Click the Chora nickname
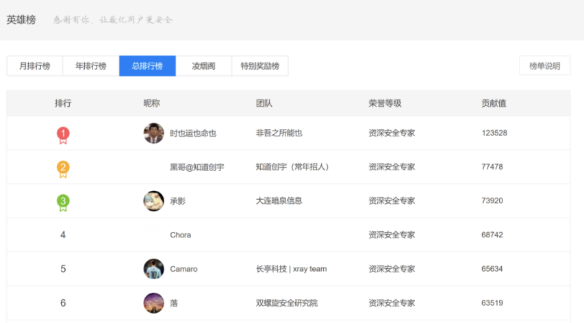584x323 pixels. (x=180, y=235)
